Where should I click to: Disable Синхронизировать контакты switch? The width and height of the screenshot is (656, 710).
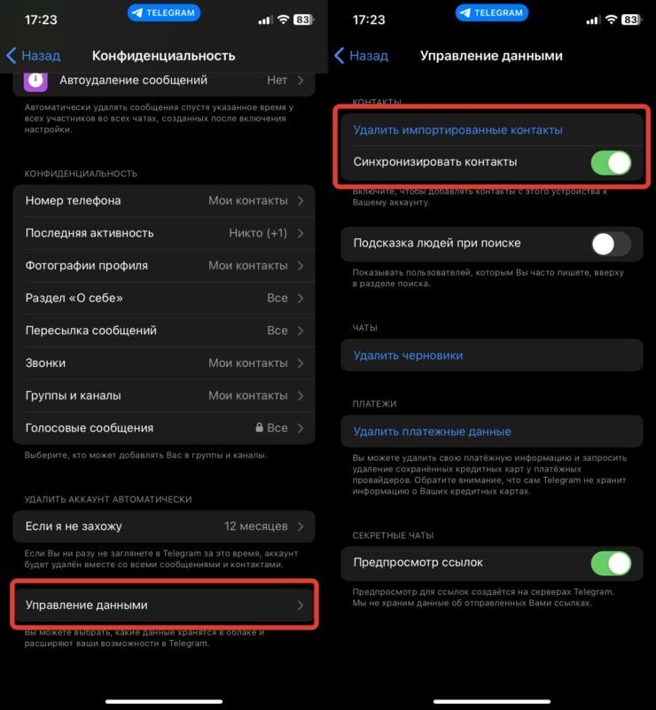[x=611, y=162]
